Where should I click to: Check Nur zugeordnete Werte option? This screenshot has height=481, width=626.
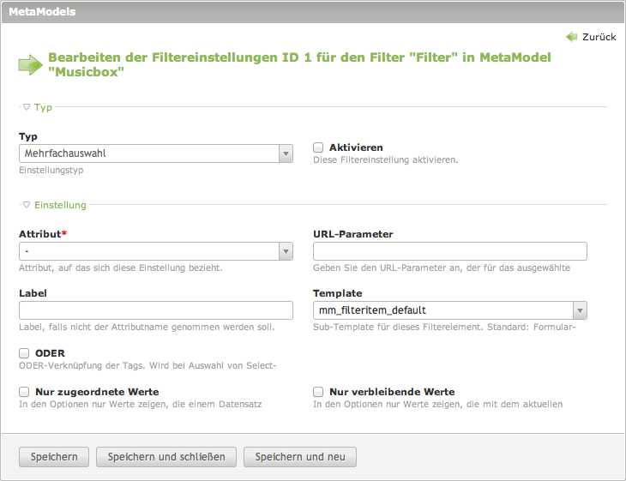[24, 392]
